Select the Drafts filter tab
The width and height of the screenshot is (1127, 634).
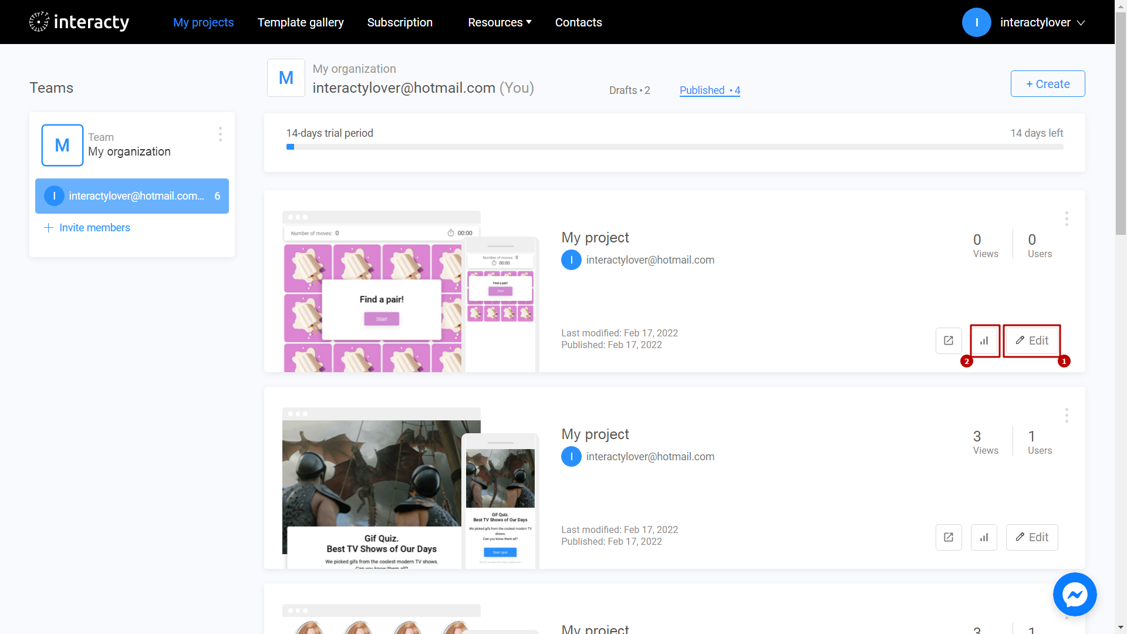click(x=629, y=90)
